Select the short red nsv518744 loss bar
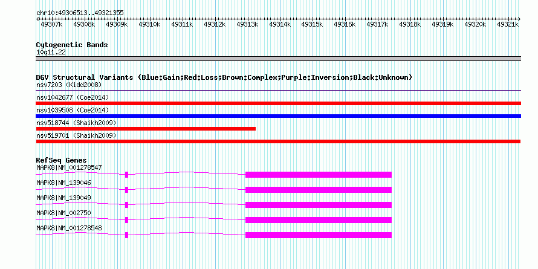 pos(146,129)
